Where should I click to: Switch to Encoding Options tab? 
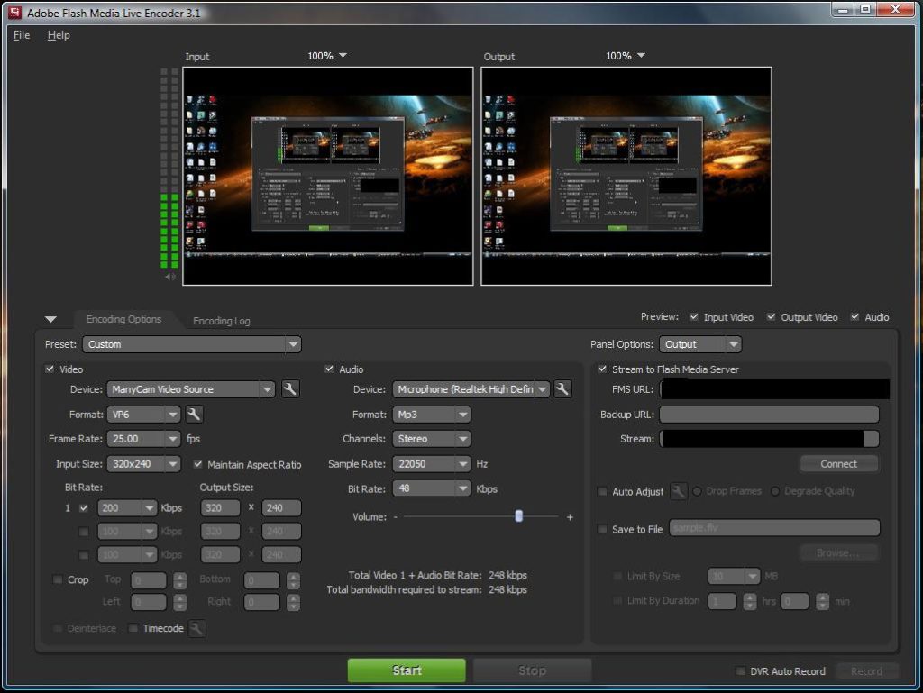[123, 319]
